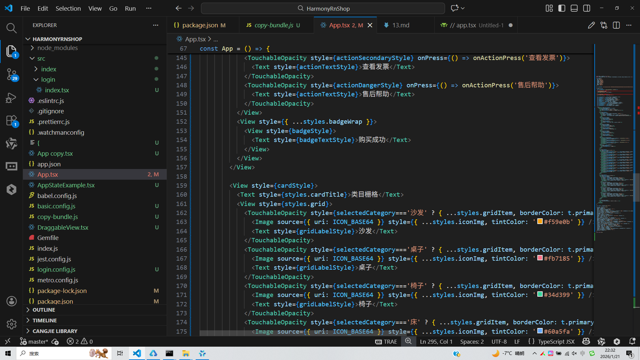Open the Source Control view

(x=11, y=74)
